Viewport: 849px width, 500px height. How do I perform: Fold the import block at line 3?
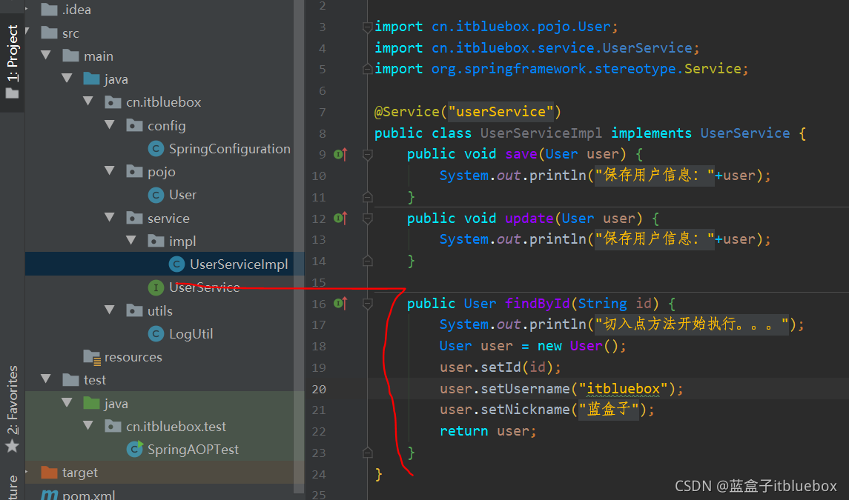pos(367,27)
